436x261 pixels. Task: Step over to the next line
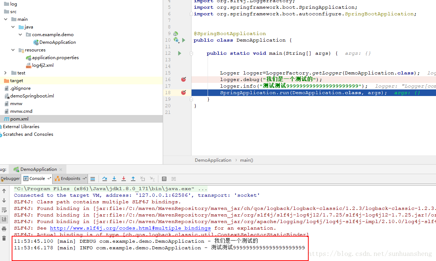click(x=105, y=179)
